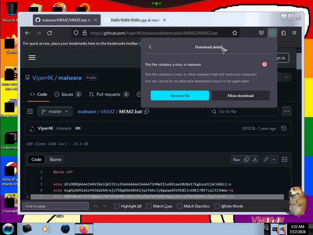Screen dimensions: 313x235
Task: Copy raw file contents icon
Action: (247, 159)
